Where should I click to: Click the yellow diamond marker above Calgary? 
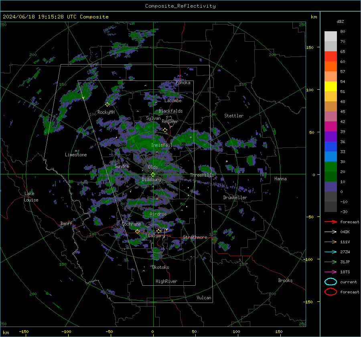tap(158, 231)
